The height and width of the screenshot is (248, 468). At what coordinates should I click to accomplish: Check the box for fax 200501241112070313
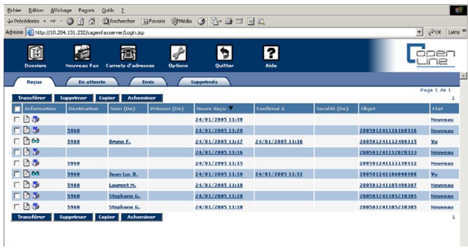[17, 152]
